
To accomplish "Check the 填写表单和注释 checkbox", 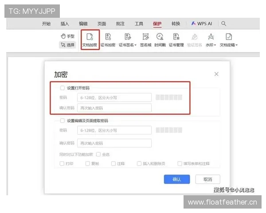I will coord(180,164).
